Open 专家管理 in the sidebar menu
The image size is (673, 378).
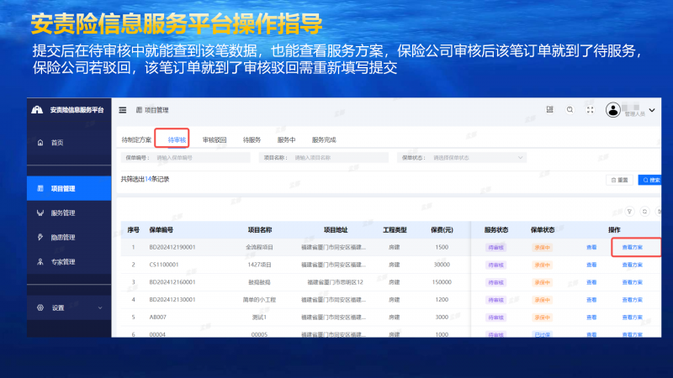pyautogui.click(x=69, y=261)
